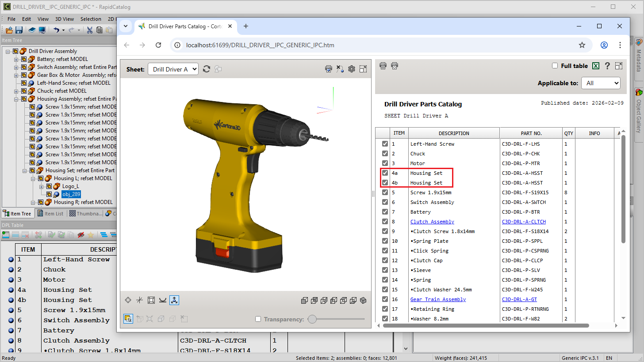Click the refresh sheet icon beside Sheet dropdown

tap(207, 69)
